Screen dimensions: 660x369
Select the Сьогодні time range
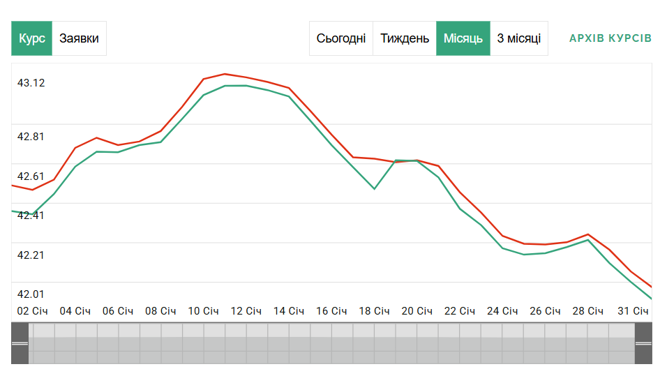pos(341,38)
